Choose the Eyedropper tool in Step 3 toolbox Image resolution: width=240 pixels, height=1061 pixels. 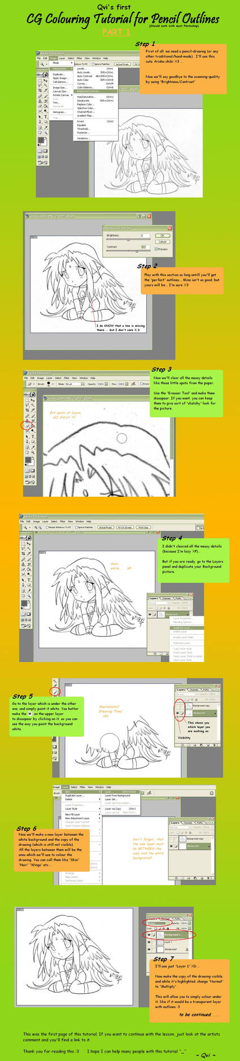pos(33,446)
